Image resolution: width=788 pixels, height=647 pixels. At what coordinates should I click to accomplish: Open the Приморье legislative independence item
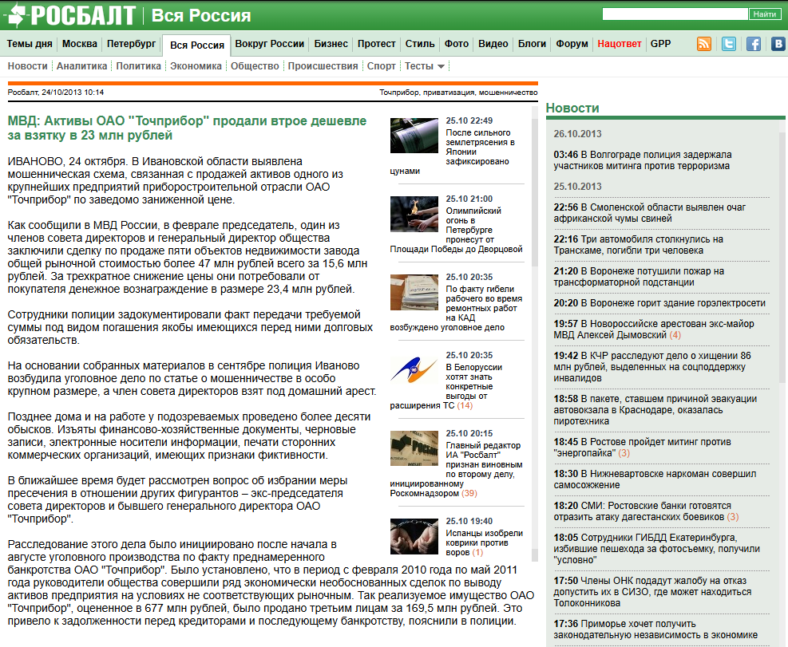[655, 629]
